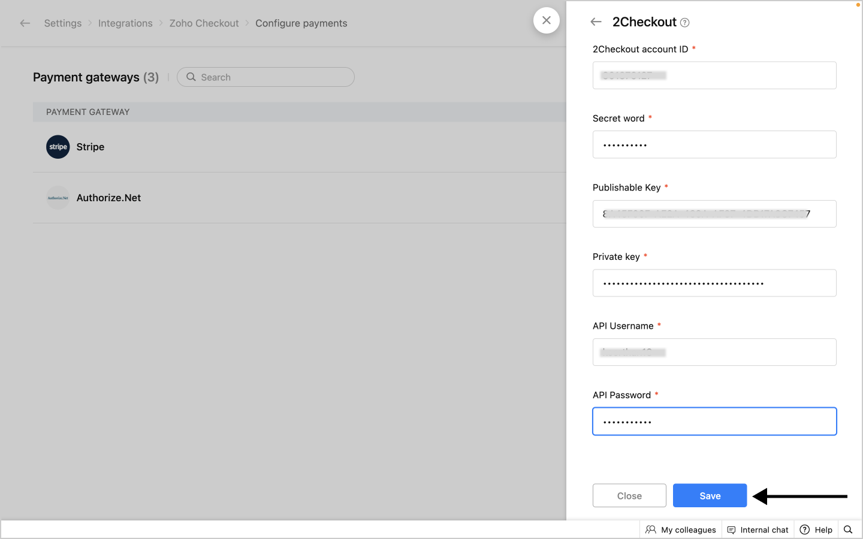Close the panel with the round X button
The width and height of the screenshot is (863, 539).
tap(547, 20)
